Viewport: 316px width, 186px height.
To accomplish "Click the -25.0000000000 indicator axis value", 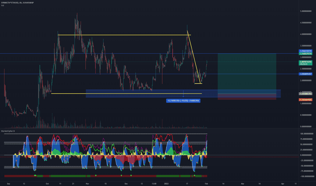I will point(307,160).
